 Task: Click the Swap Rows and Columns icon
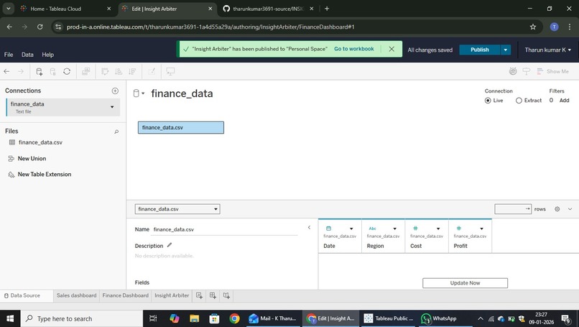(x=105, y=71)
